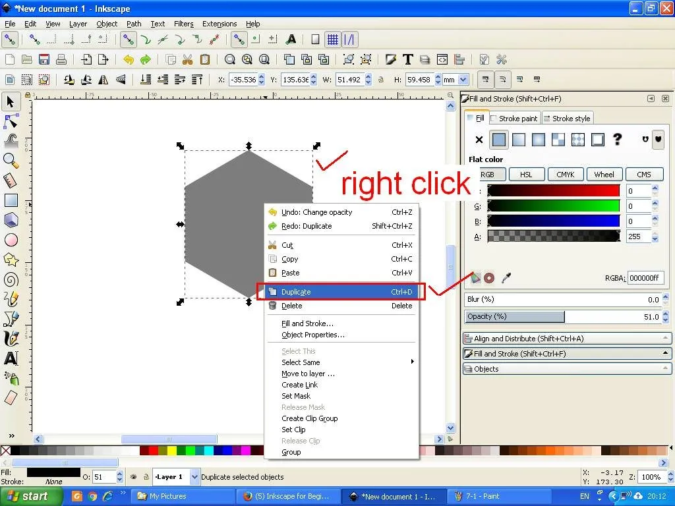Toggle snap to grids button
Screen dimensions: 675x506
coord(332,40)
